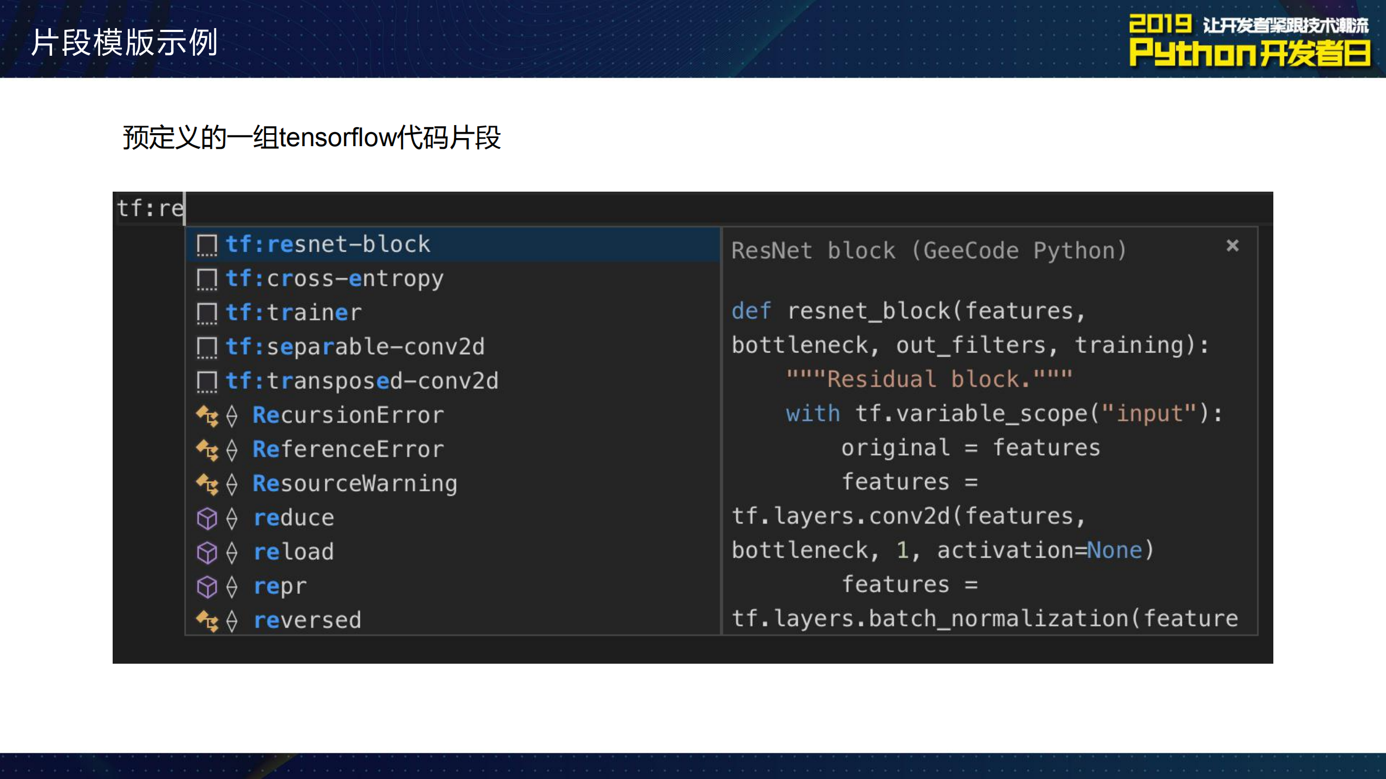Select the reload completion entry
The image size is (1386, 779).
(x=294, y=552)
